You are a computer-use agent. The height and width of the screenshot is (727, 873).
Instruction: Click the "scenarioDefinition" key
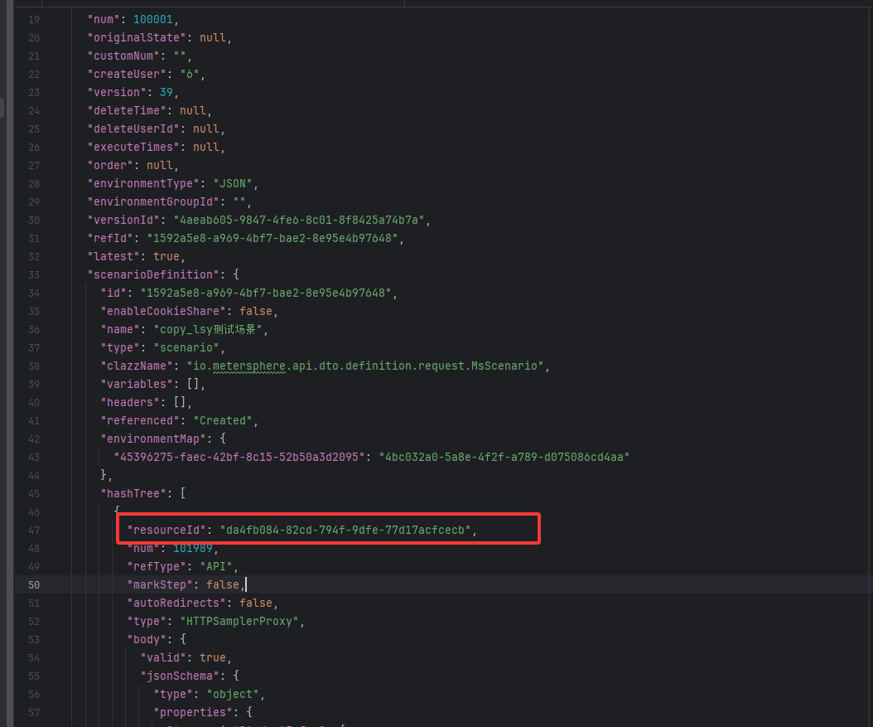pyautogui.click(x=153, y=274)
